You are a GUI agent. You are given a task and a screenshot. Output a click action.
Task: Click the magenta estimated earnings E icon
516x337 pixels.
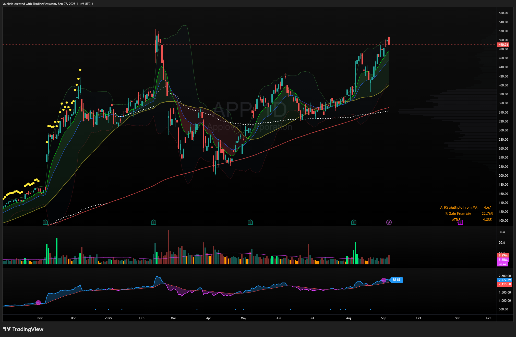(x=460, y=222)
